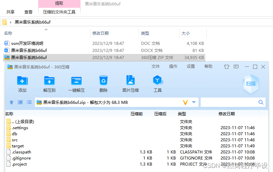The height and width of the screenshot is (172, 273).
Task: Sort Explorer files by 类型 column
Action: coord(145,33)
